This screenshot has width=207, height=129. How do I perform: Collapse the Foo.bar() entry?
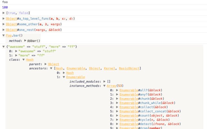coord(4,35)
